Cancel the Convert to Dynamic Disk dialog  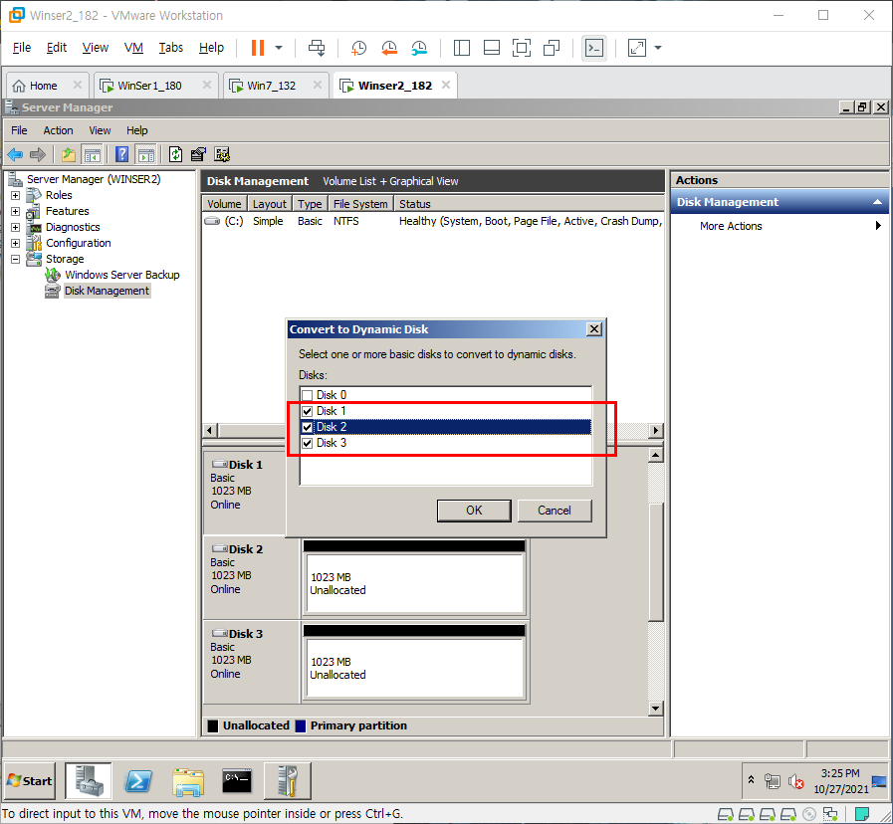point(555,511)
